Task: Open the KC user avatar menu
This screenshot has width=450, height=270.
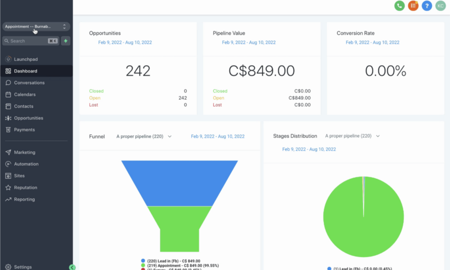Action: tap(441, 6)
